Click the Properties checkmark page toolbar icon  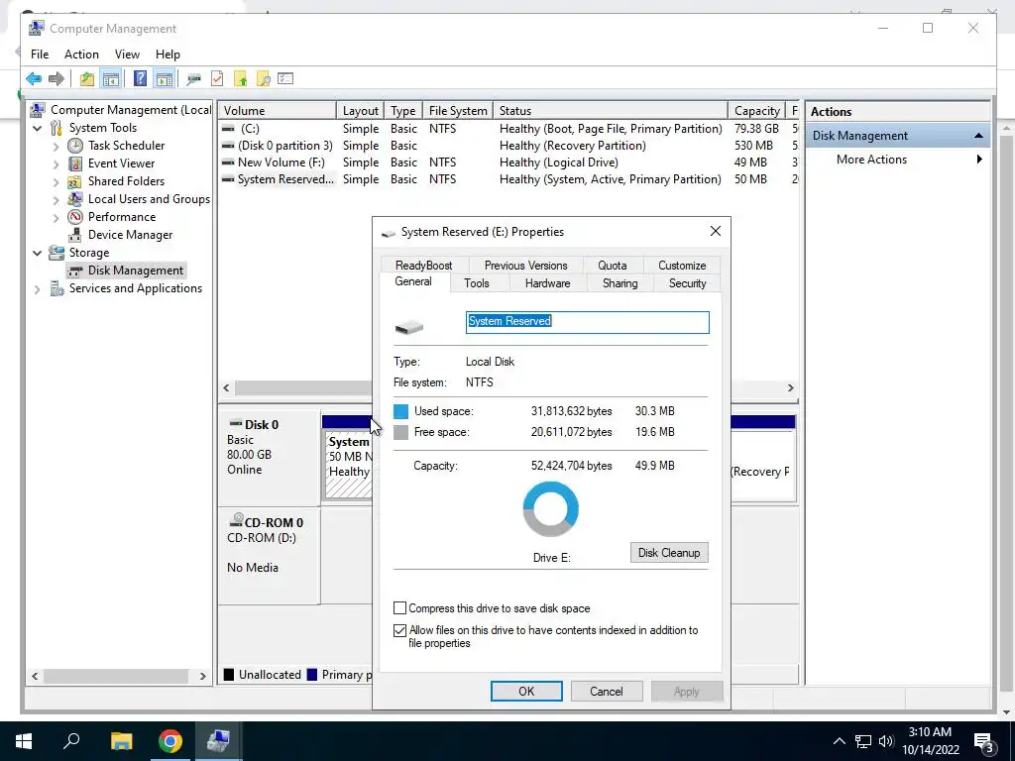tap(217, 79)
